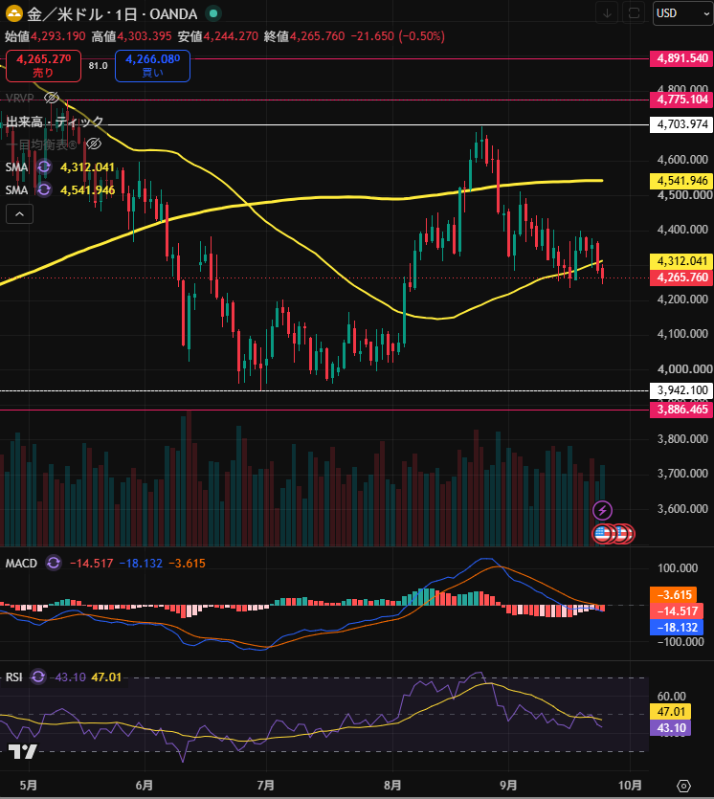This screenshot has width=714, height=799.
Task: Click the green market status dot
Action: [213, 13]
